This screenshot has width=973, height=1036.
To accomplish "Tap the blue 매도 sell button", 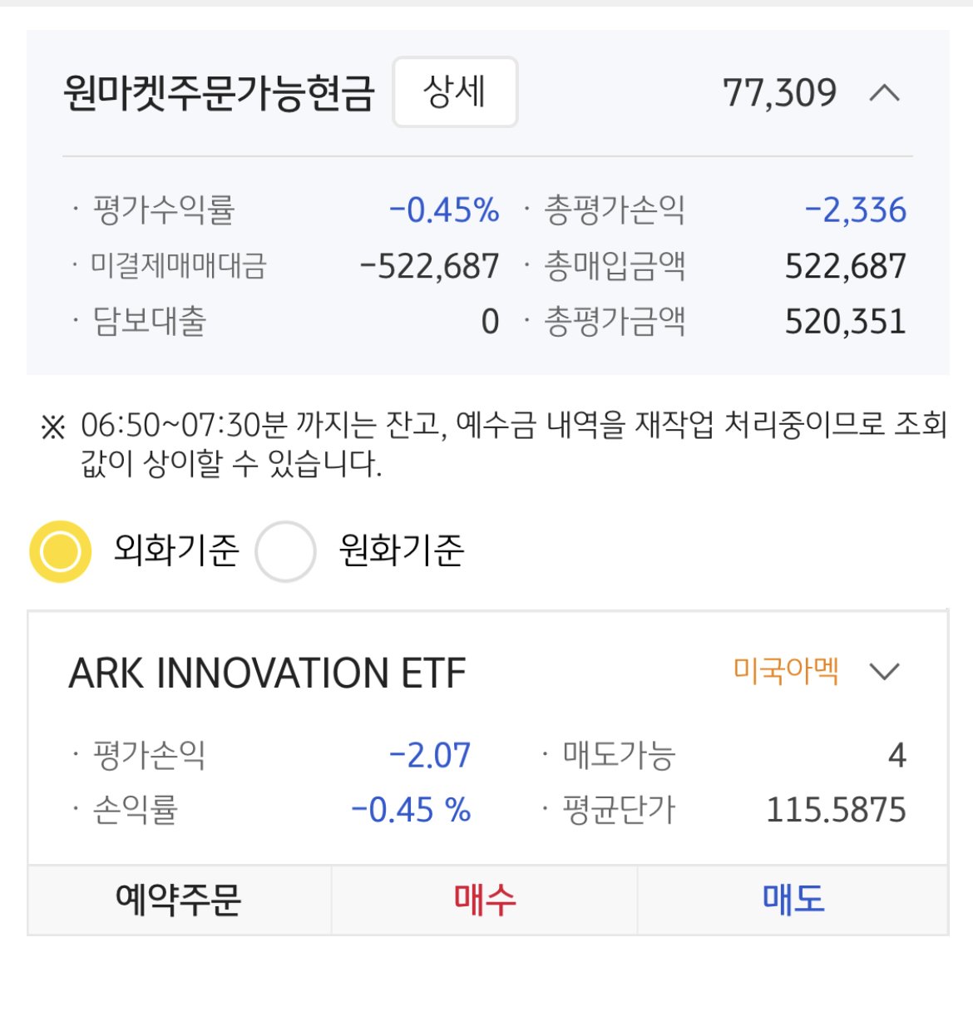I will (x=793, y=900).
